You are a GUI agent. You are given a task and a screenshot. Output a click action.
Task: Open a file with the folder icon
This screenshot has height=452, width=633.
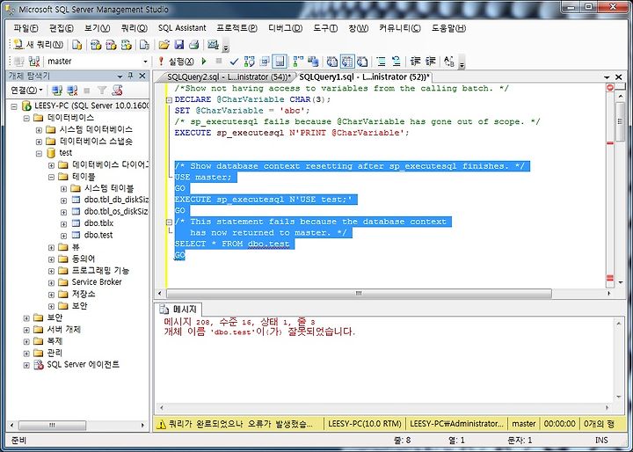164,45
